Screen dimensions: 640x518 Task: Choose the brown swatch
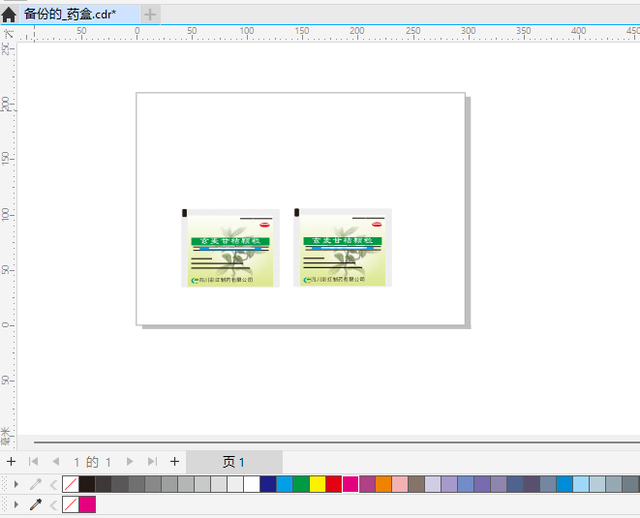point(416,484)
